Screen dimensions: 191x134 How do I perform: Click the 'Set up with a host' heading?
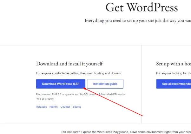coord(174,64)
